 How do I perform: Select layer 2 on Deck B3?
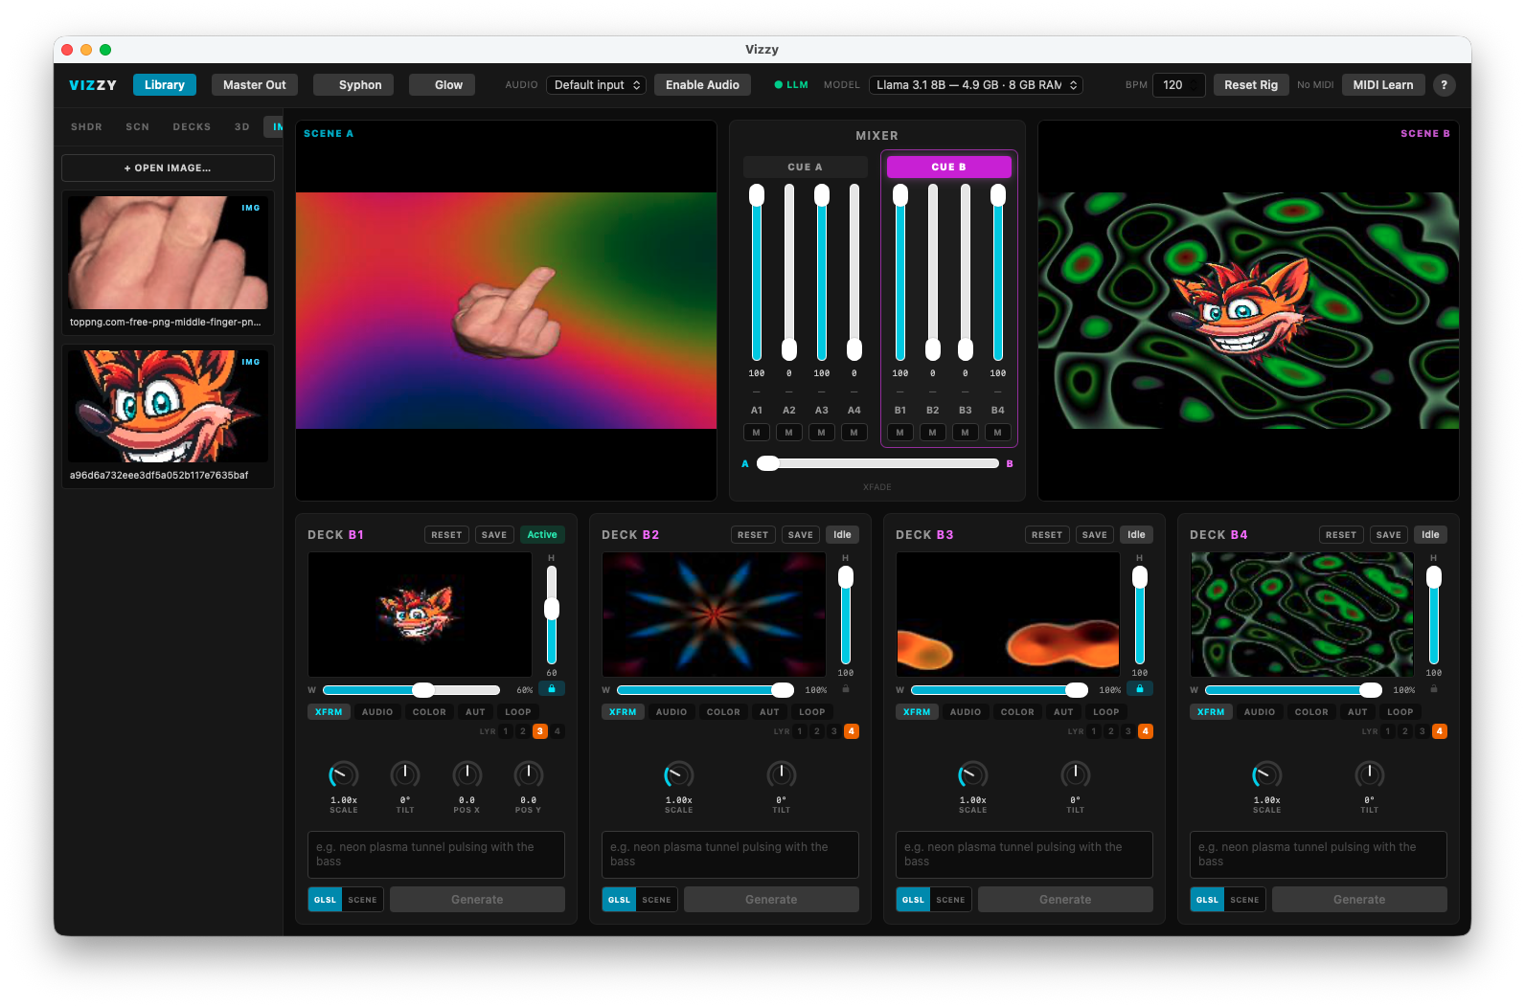click(x=1111, y=731)
